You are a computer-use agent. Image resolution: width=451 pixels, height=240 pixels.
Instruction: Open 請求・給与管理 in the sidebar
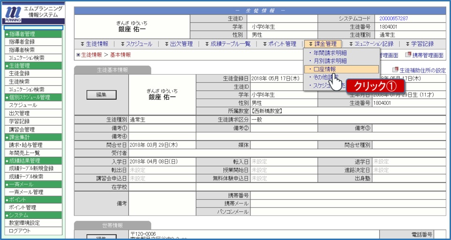pyautogui.click(x=25, y=145)
